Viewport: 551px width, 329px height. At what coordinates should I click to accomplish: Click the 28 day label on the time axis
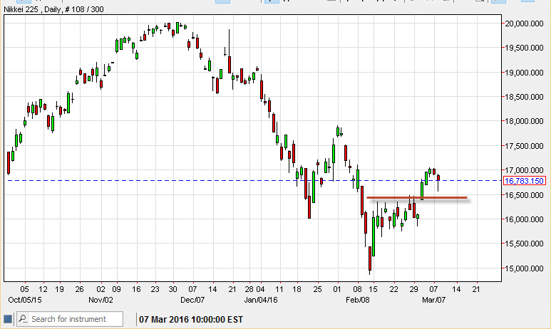pyautogui.click(x=249, y=289)
